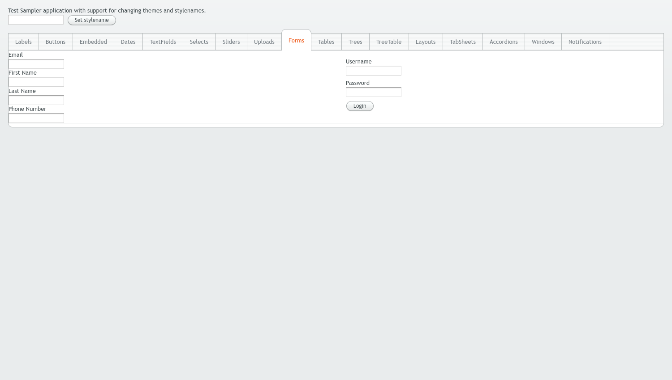Switch to the Selects tab
Screen dimensions: 672x380
tap(199, 42)
